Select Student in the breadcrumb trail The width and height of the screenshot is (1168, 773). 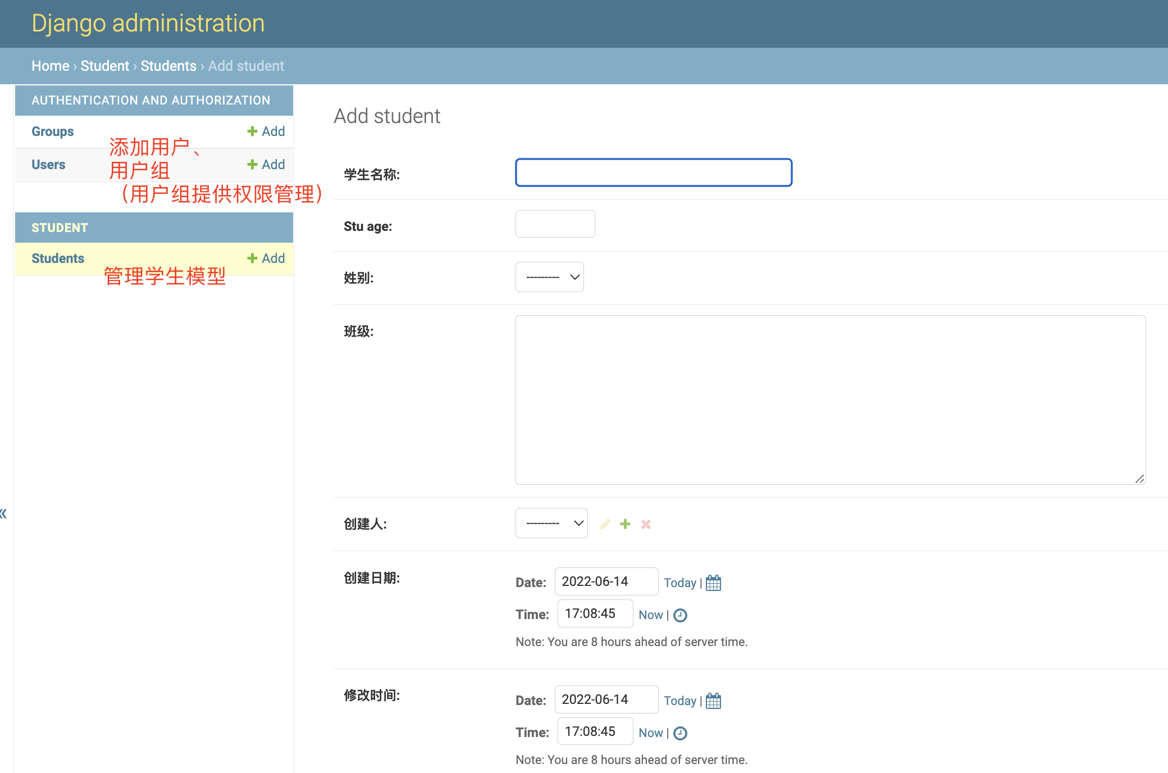tap(104, 66)
